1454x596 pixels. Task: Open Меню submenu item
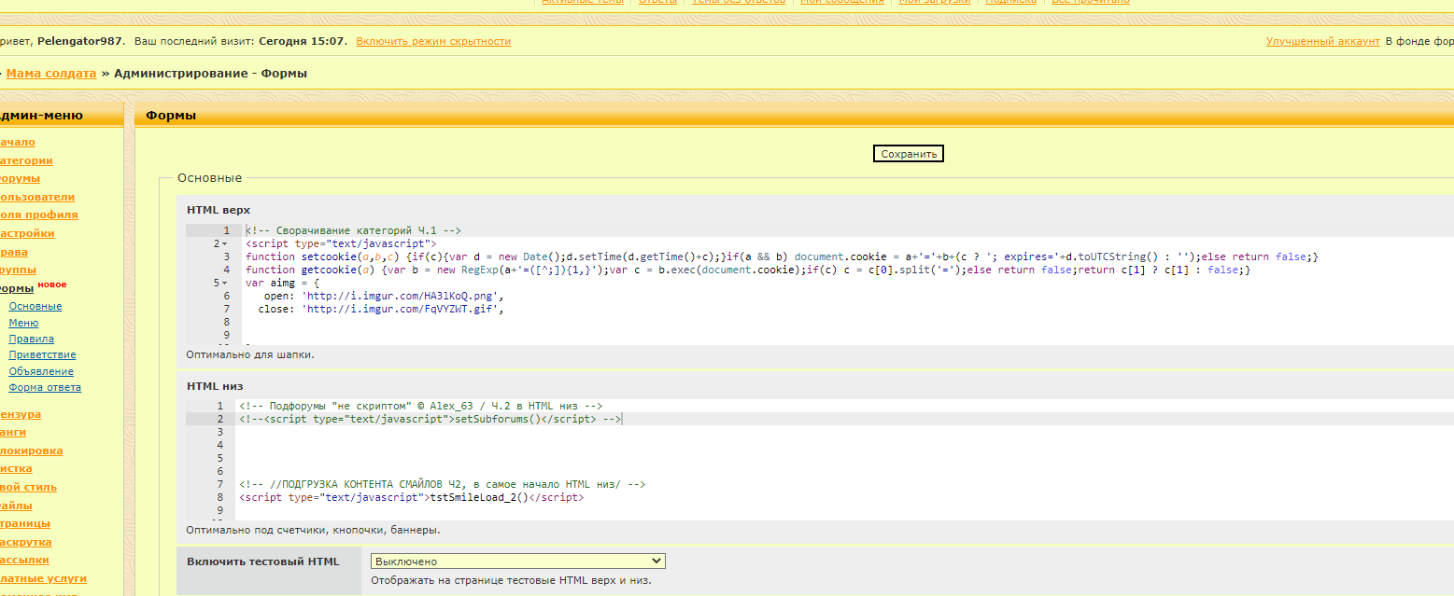point(23,323)
